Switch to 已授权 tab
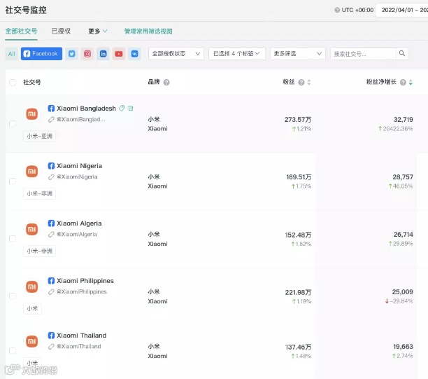428x379 pixels. click(x=61, y=31)
